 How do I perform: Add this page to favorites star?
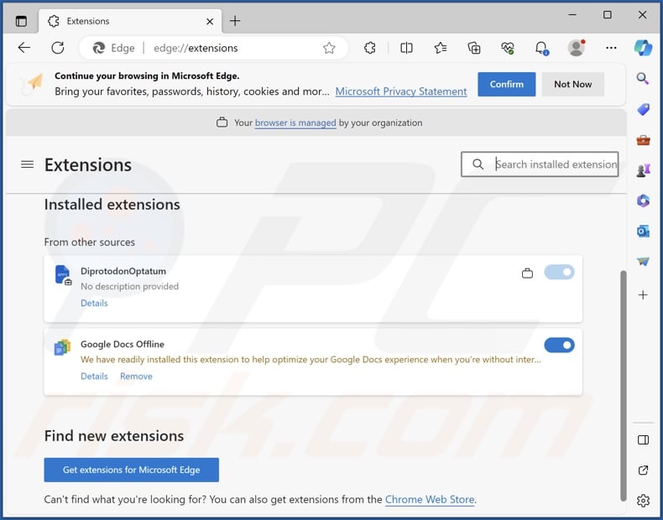point(329,48)
